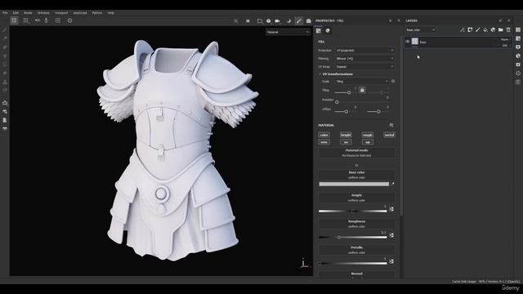Hide the Base layer with eye icon
523x294 pixels.
[408, 42]
